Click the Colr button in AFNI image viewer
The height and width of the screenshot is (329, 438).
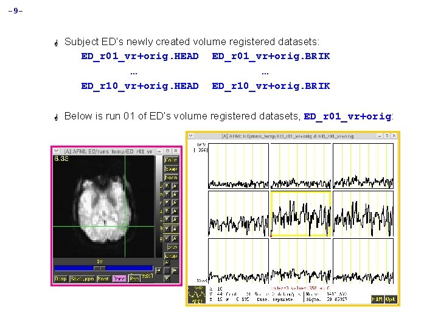point(171,160)
